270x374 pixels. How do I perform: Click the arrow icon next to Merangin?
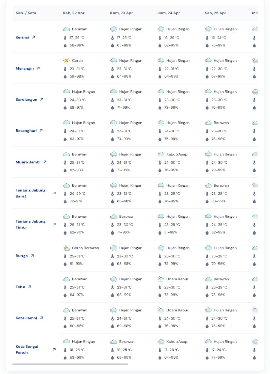pos(38,68)
